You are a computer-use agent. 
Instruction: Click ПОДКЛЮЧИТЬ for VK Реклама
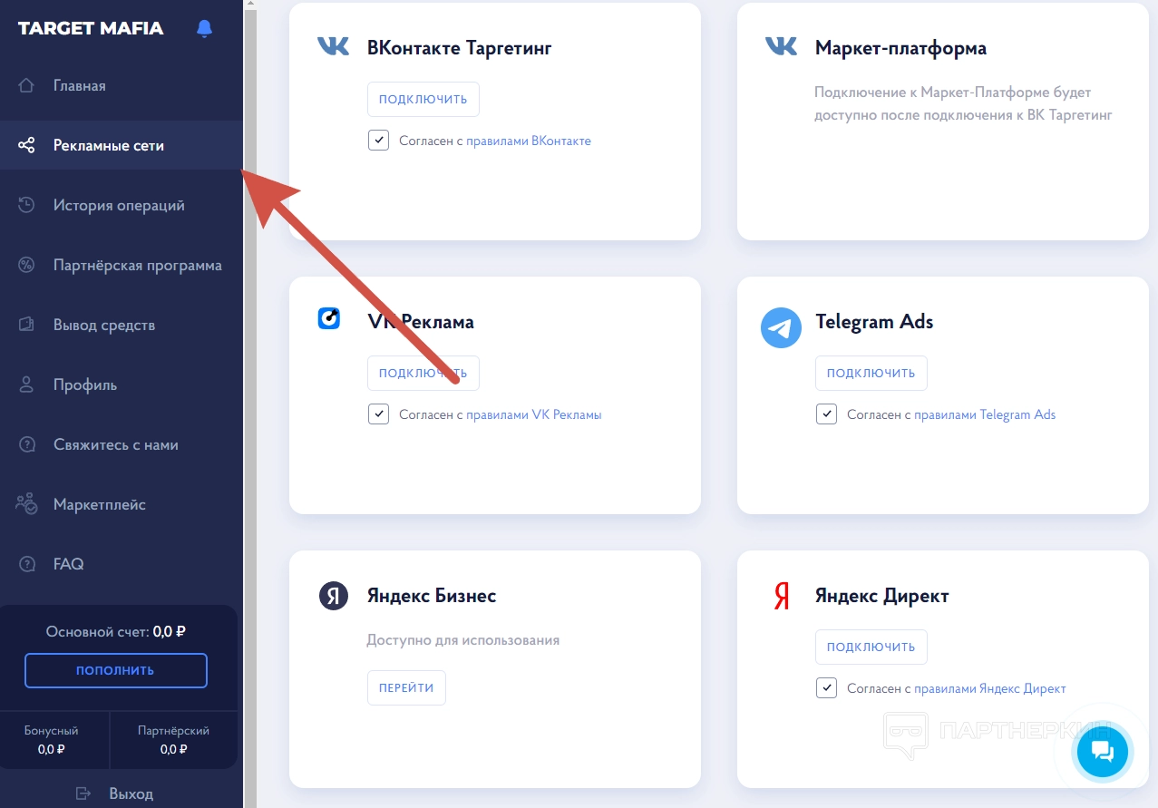tap(423, 373)
